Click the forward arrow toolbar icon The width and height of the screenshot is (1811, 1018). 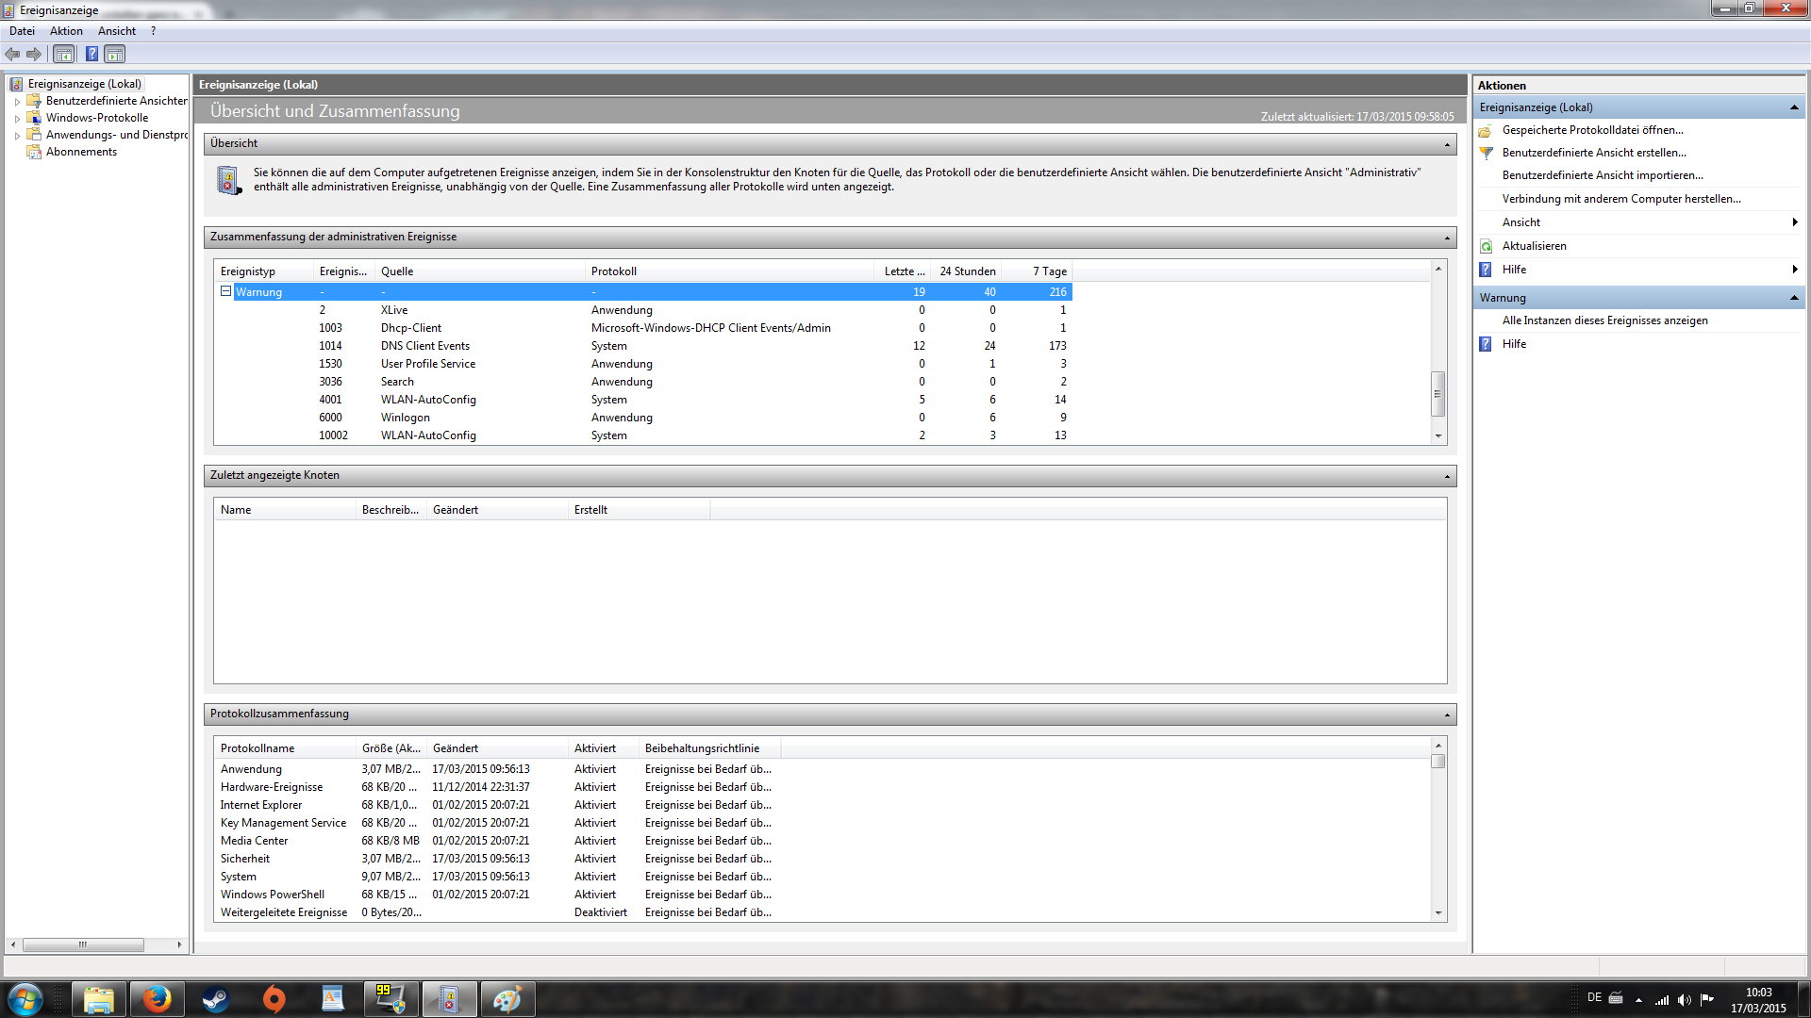click(34, 55)
